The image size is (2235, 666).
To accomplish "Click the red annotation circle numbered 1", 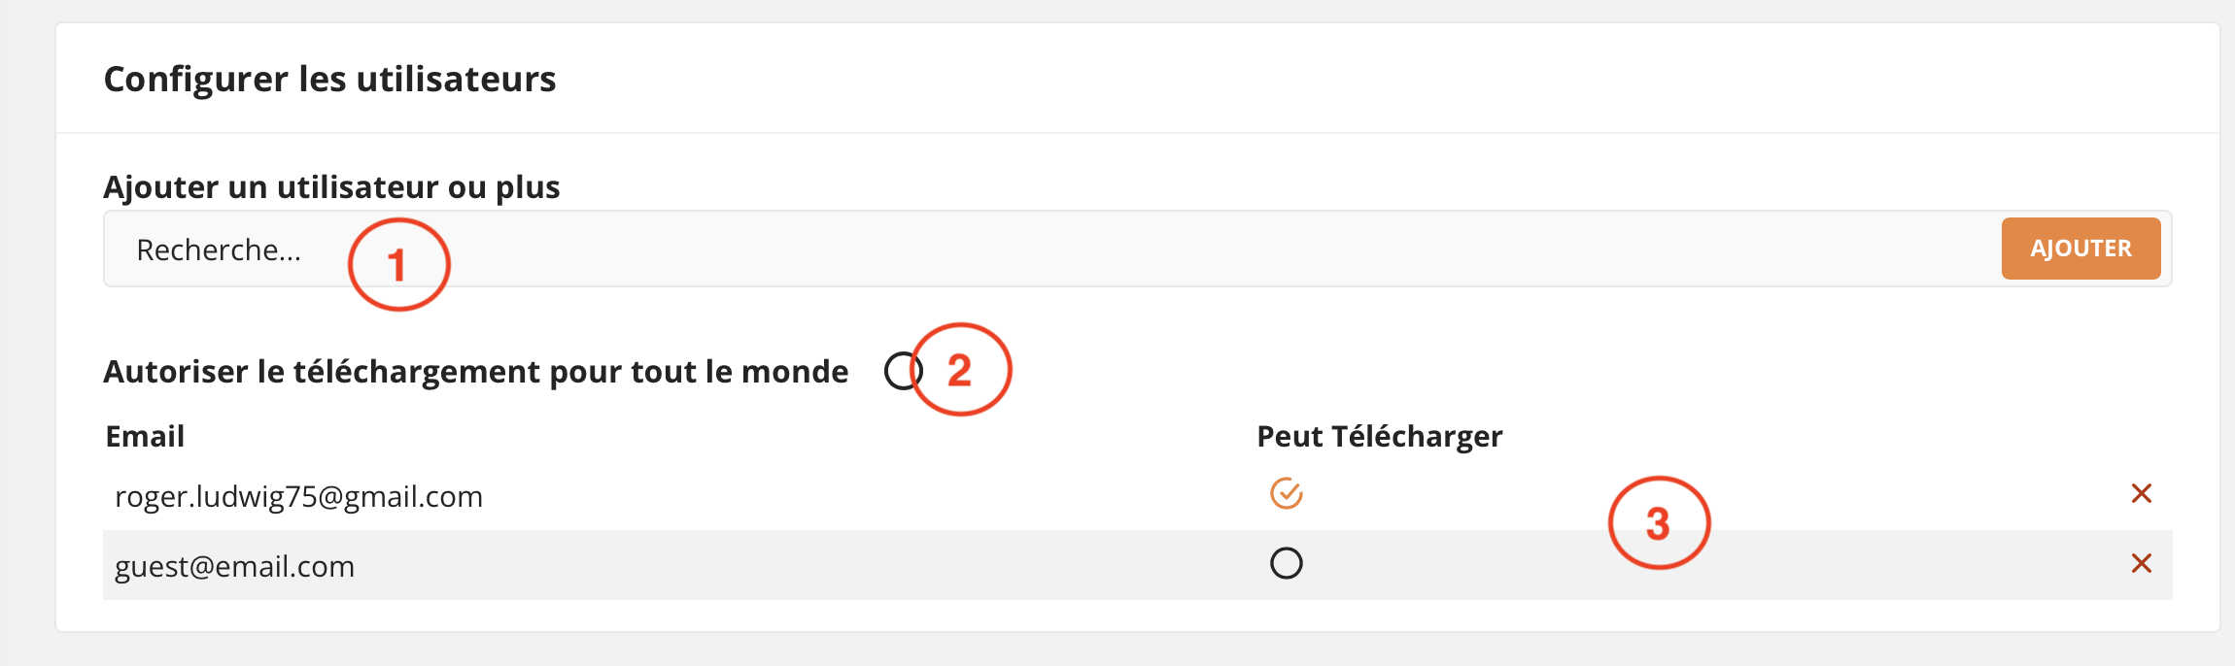I will [398, 265].
